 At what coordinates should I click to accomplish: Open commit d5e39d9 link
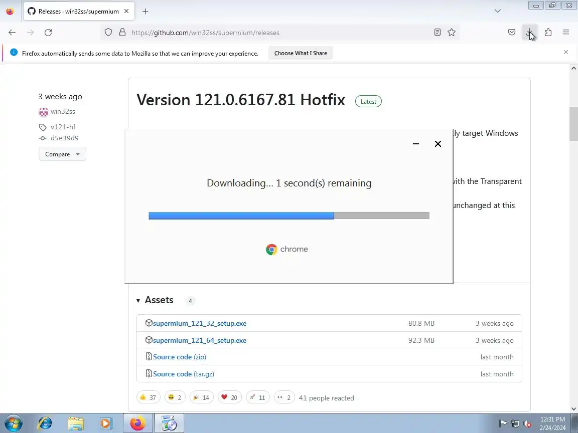pos(65,138)
